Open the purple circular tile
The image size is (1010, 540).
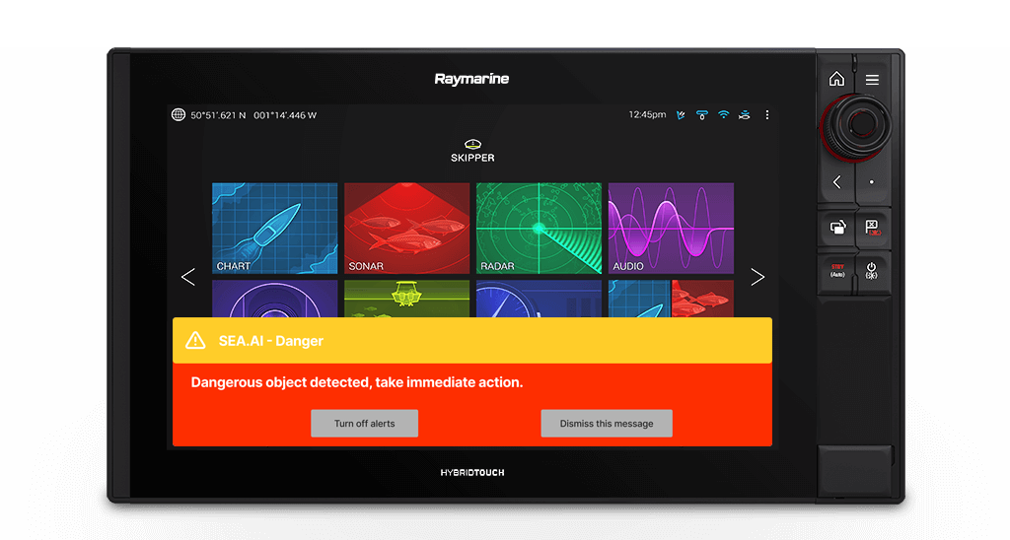[274, 299]
